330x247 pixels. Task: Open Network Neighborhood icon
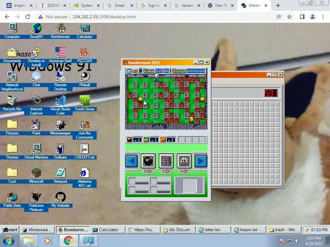pos(12,77)
